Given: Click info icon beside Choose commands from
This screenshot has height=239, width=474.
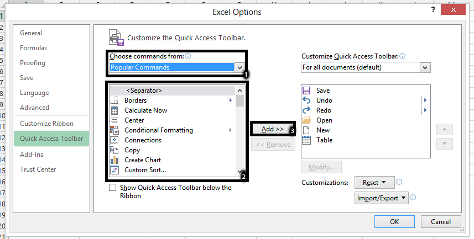Looking at the screenshot, I should (x=188, y=56).
